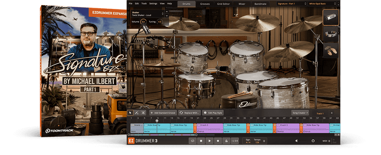Audition the hi-hat cymbals in the kit

[x=161, y=64]
